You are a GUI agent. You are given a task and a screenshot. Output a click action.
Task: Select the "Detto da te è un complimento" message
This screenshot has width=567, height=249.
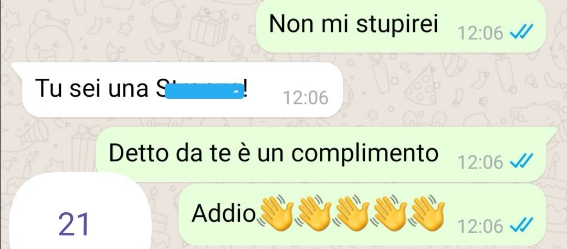(274, 154)
